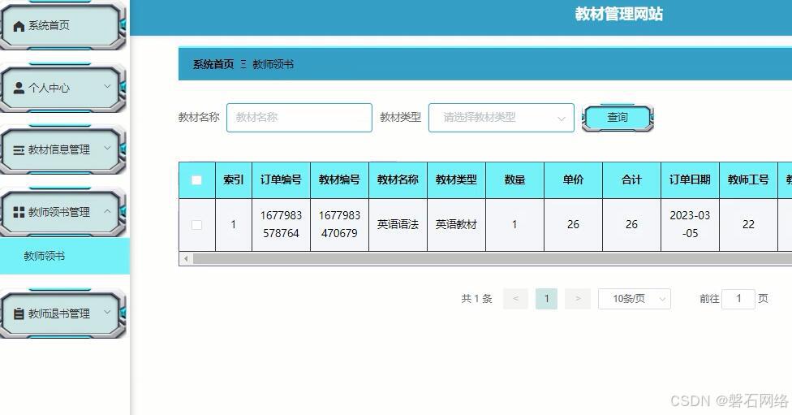Click the 教师领书 breadcrumb item
This screenshot has width=792, height=415.
[x=273, y=64]
